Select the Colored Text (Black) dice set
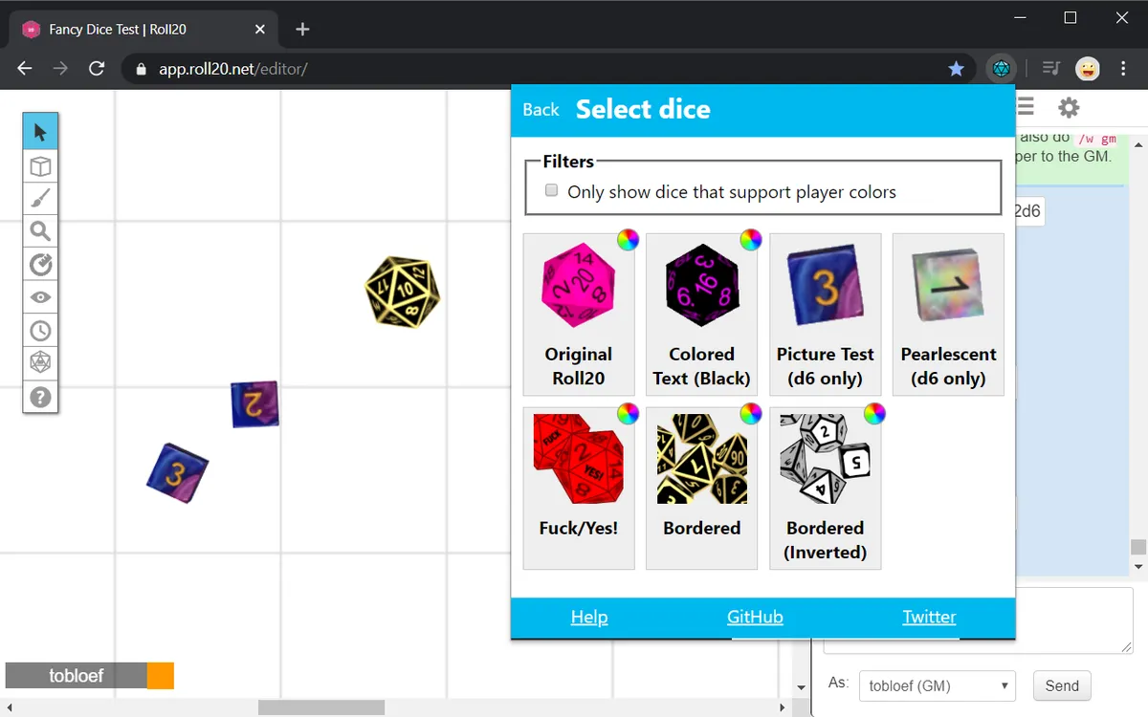This screenshot has height=717, width=1148. pyautogui.click(x=702, y=315)
